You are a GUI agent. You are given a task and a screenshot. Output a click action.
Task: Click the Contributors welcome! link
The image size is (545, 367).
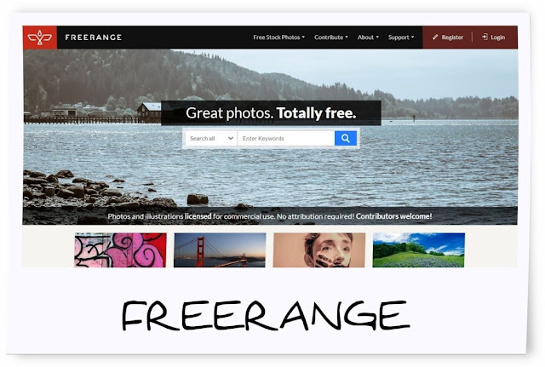393,216
